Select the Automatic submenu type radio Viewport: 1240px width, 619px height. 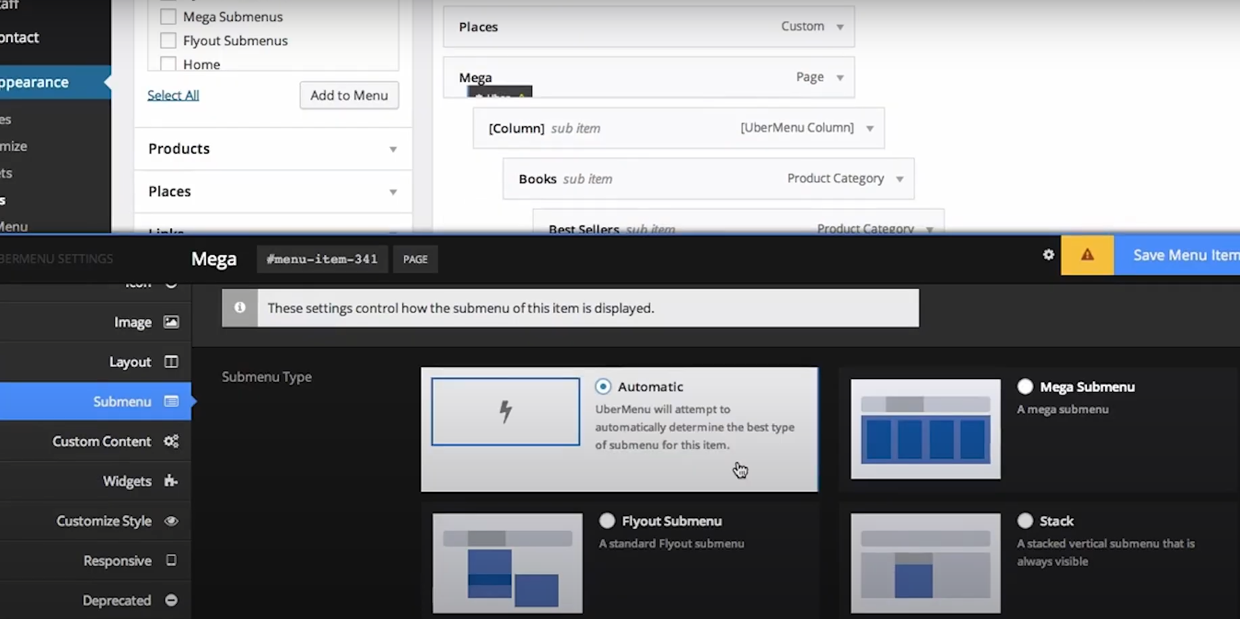(602, 387)
